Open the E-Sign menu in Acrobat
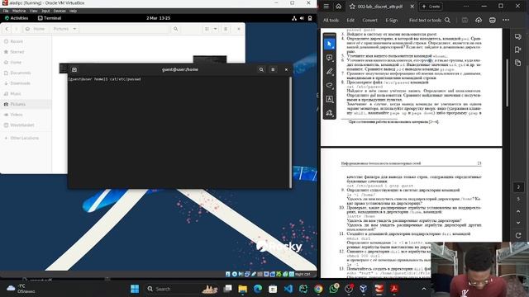529x297 pixels. click(391, 20)
